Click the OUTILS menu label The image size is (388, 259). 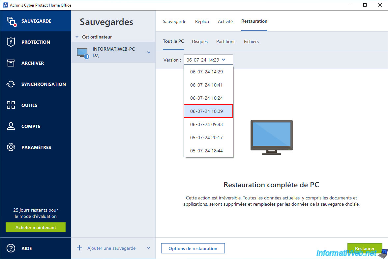pyautogui.click(x=29, y=105)
